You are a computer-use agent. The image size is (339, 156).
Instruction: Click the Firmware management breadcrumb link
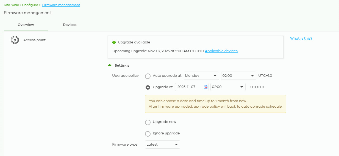pos(61,5)
